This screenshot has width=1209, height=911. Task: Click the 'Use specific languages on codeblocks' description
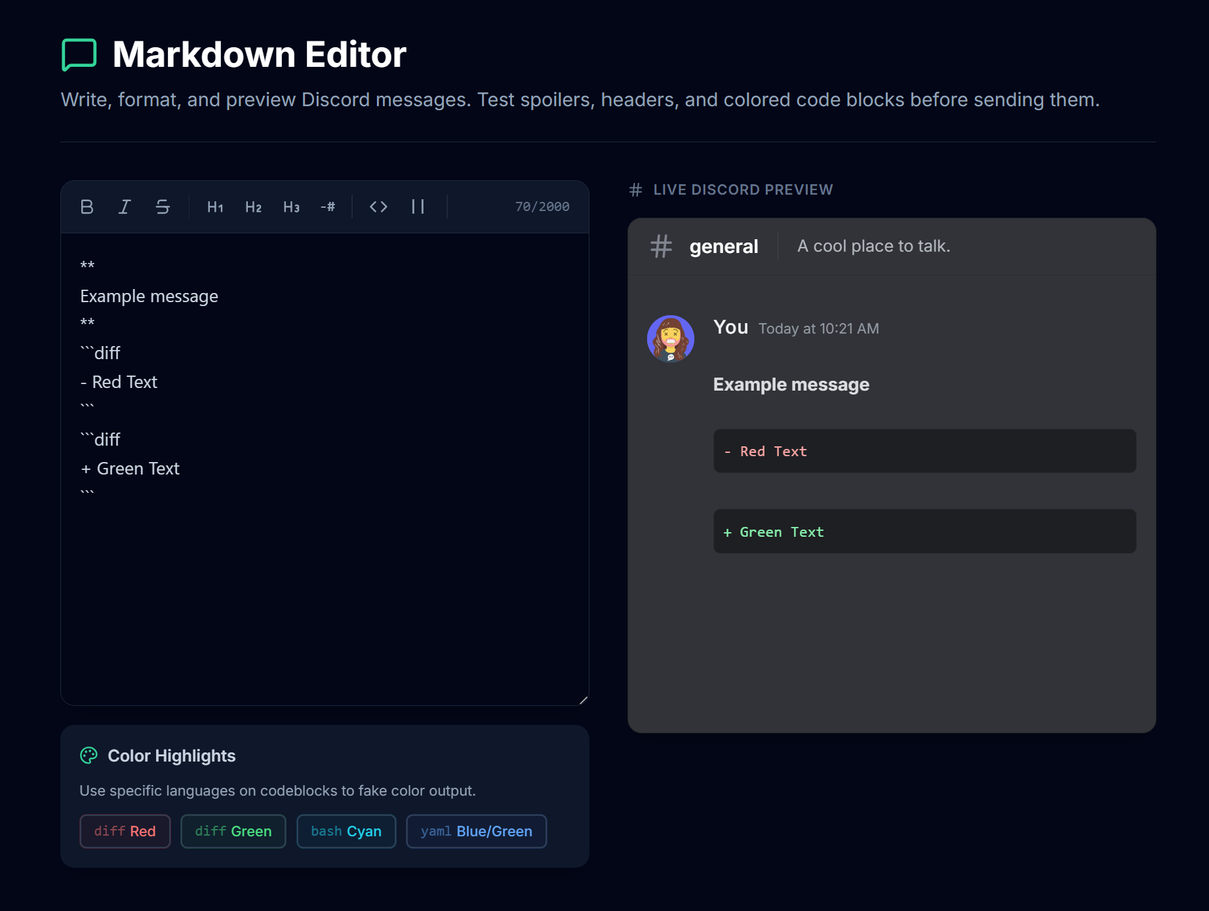pyautogui.click(x=278, y=791)
